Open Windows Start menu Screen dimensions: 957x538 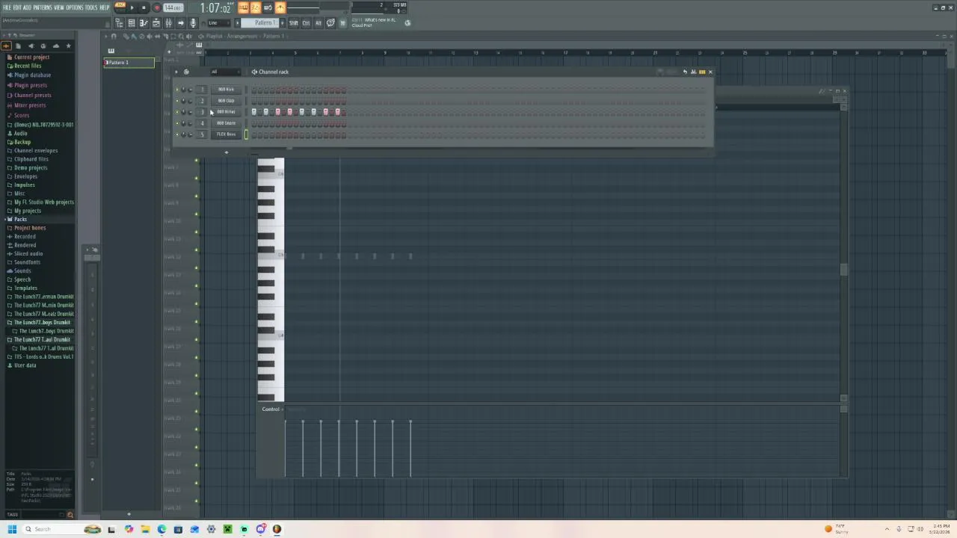[x=12, y=529]
